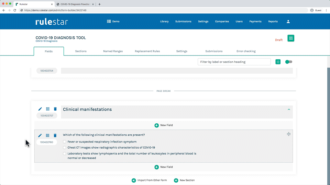
Task: Toggle the green switch next to filter
Action: tap(288, 62)
